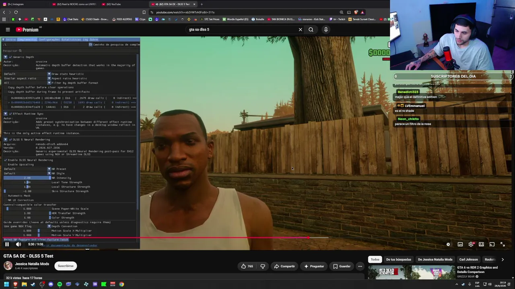The width and height of the screenshot is (515, 289).
Task: Start a voice search with the microphone
Action: [x=326, y=29]
